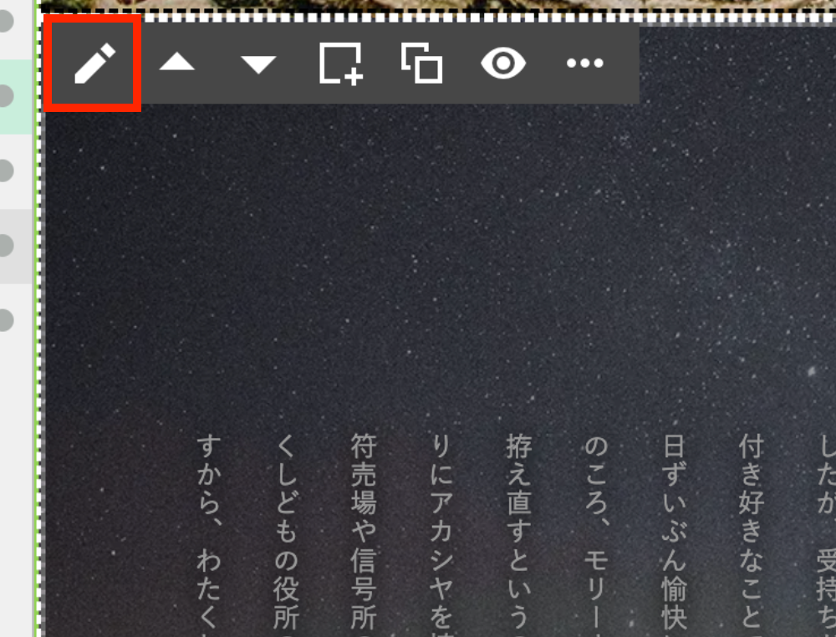Screen dimensions: 836x637
Task: Click the pencil edit icon
Action: pyautogui.click(x=94, y=64)
